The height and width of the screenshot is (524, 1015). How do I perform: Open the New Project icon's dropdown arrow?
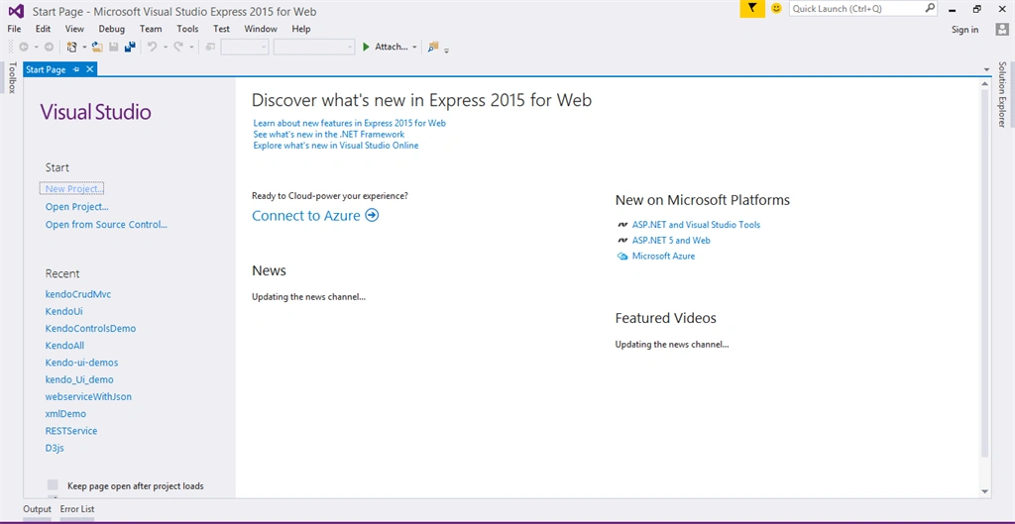[84, 47]
